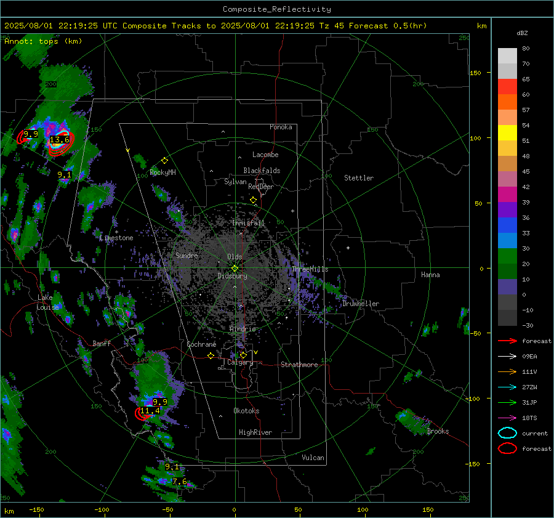
Task: Click the 'RedDeer' city label
Action: click(x=261, y=187)
